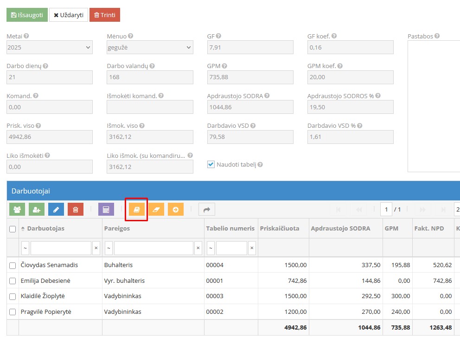Open the Darbuotojas filter operator selector
This screenshot has height=343, width=460.
tap(26, 248)
